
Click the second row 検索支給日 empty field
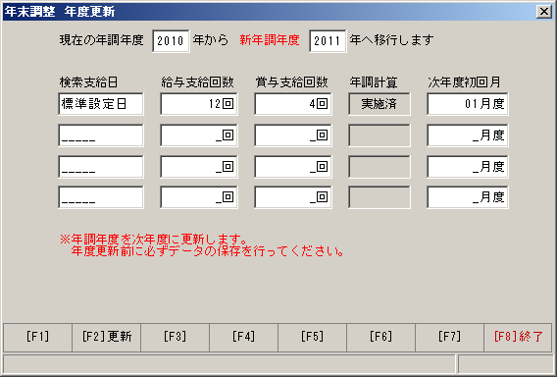(x=101, y=135)
